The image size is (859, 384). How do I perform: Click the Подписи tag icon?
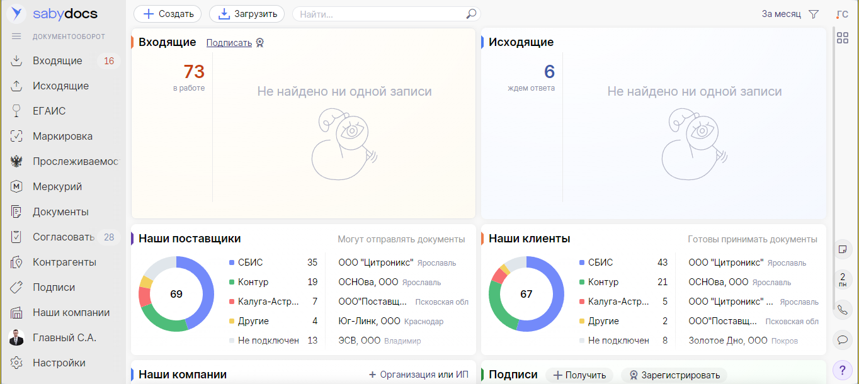pyautogui.click(x=17, y=288)
